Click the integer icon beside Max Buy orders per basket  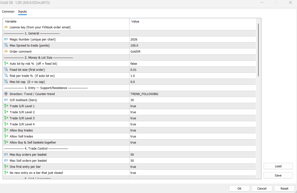6,154
